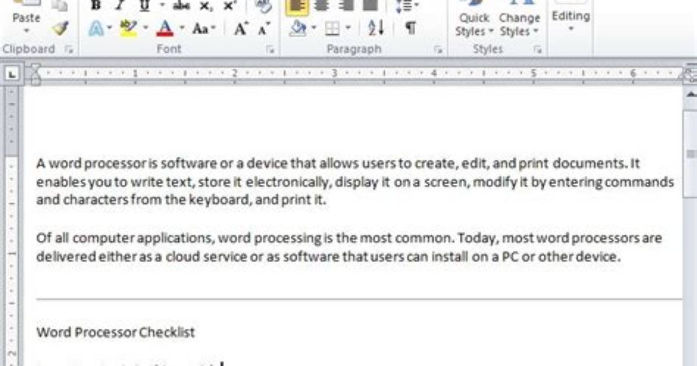Screen dimensions: 697x366
Task: Open the Underline style dropdown arrow
Action: [x=162, y=5]
